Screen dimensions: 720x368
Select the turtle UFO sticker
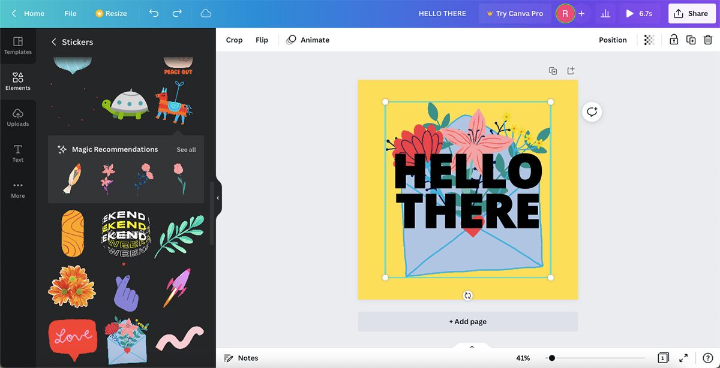pos(126,104)
